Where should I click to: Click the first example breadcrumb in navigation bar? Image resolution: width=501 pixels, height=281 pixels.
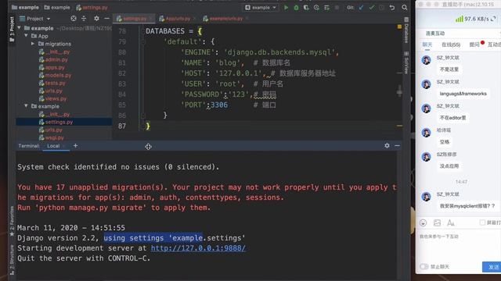pyautogui.click(x=24, y=7)
